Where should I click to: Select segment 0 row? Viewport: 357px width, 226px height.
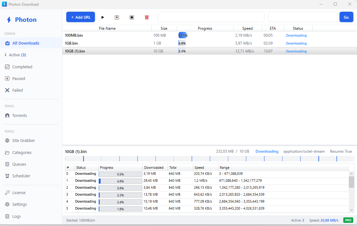(x=207, y=174)
